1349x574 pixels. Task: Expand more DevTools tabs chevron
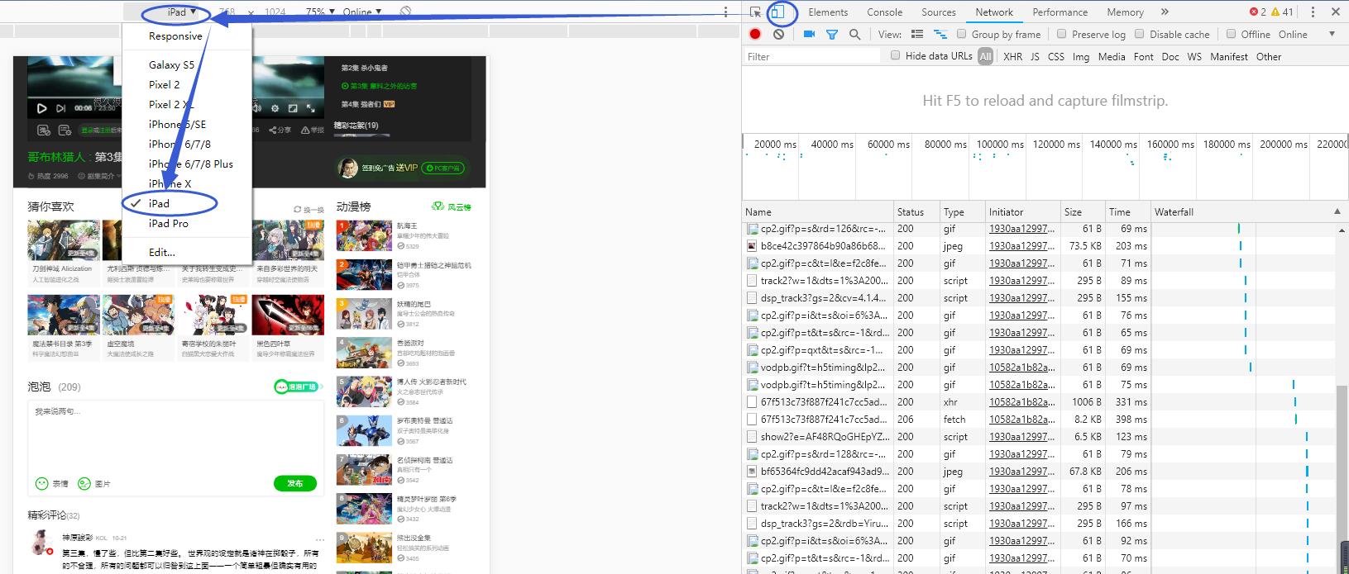[x=1165, y=12]
